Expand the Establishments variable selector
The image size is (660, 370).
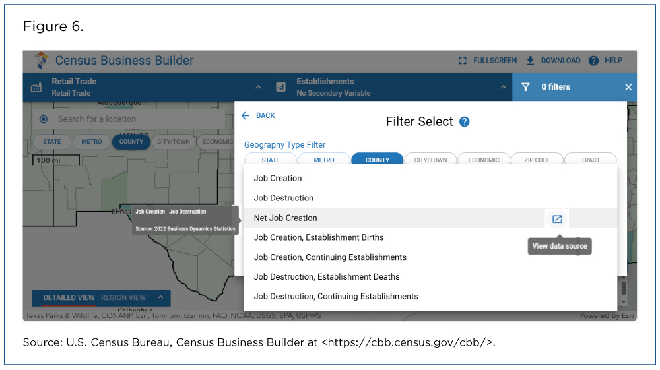click(503, 87)
